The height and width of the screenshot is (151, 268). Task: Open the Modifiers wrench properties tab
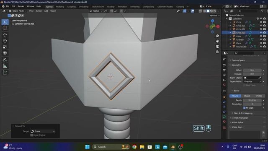coord(224,102)
